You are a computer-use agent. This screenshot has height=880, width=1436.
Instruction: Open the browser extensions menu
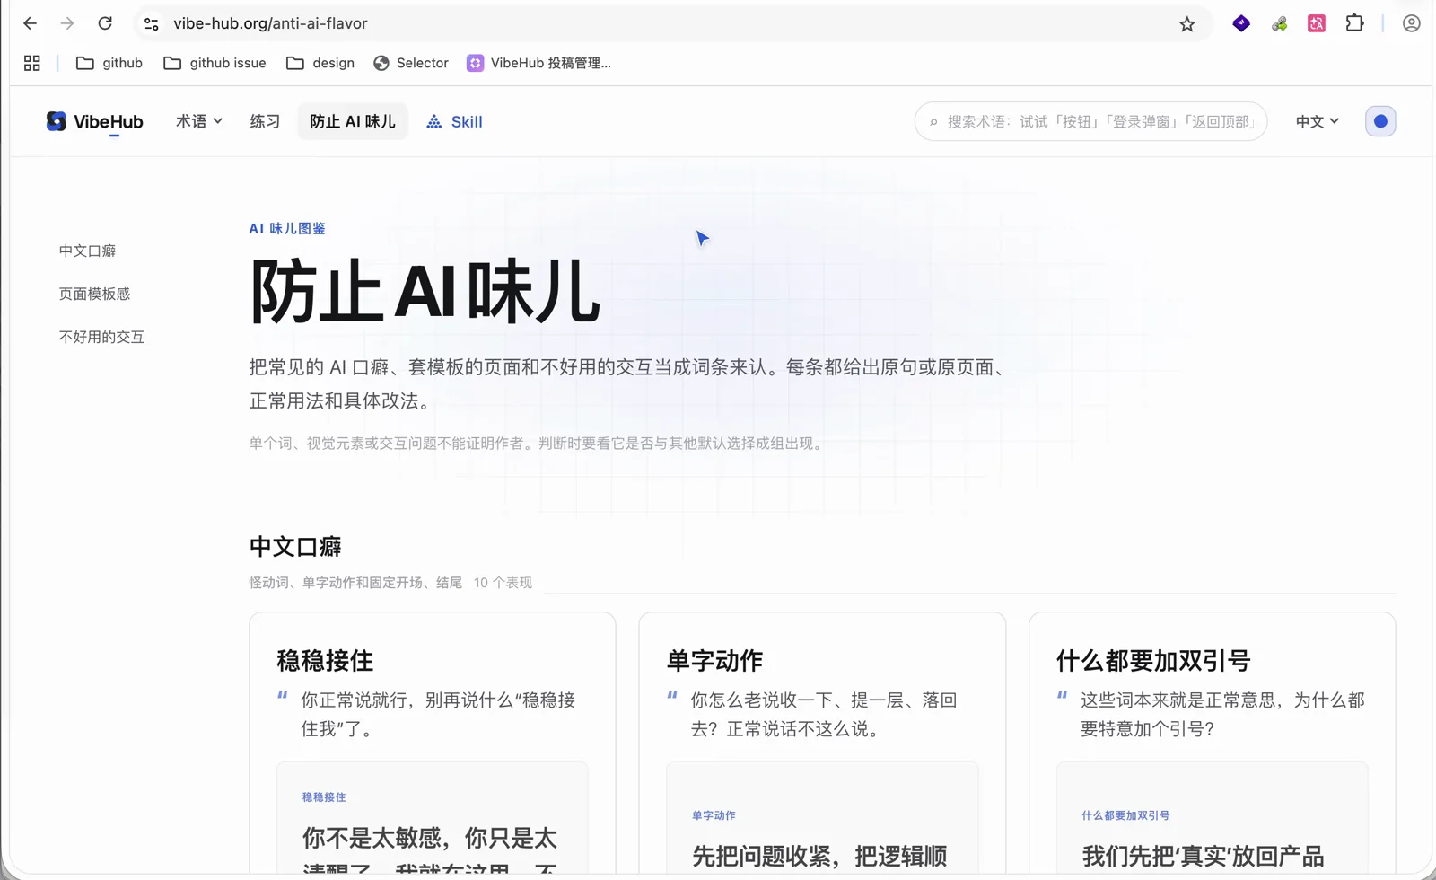pos(1355,23)
